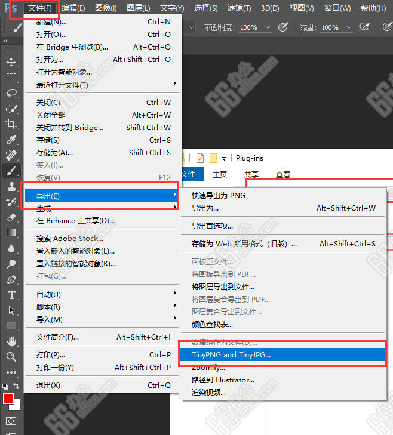Select the Blur tool
393x435 pixels.
point(11,248)
